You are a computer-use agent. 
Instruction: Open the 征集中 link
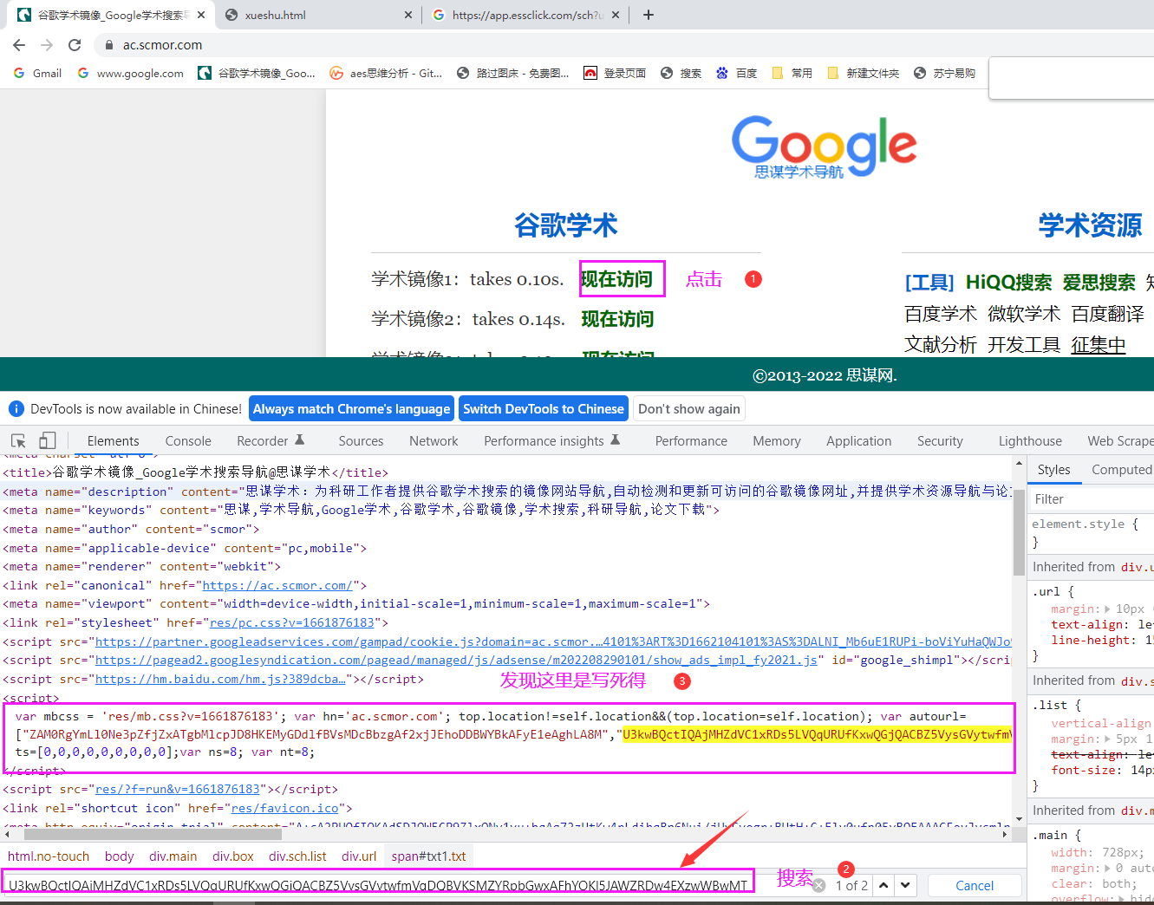[1099, 345]
